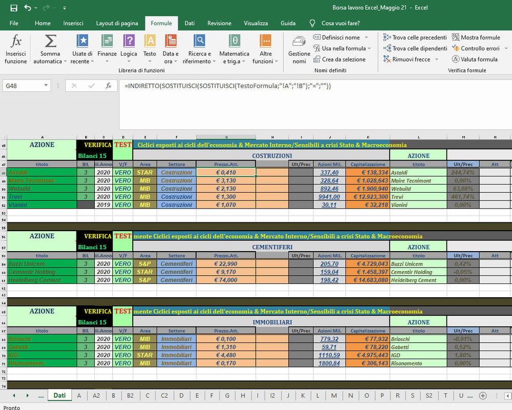512x410 pixels.
Task: Open Matematica e trig functions
Action: pyautogui.click(x=234, y=49)
